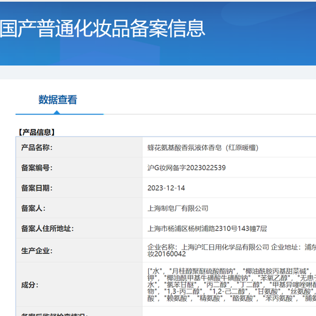
Task: Select the 【产品信息】 section heading
Action: tap(36, 132)
